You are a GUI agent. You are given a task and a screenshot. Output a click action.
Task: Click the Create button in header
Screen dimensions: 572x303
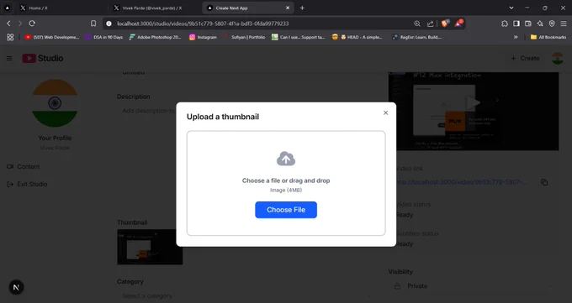(525, 58)
